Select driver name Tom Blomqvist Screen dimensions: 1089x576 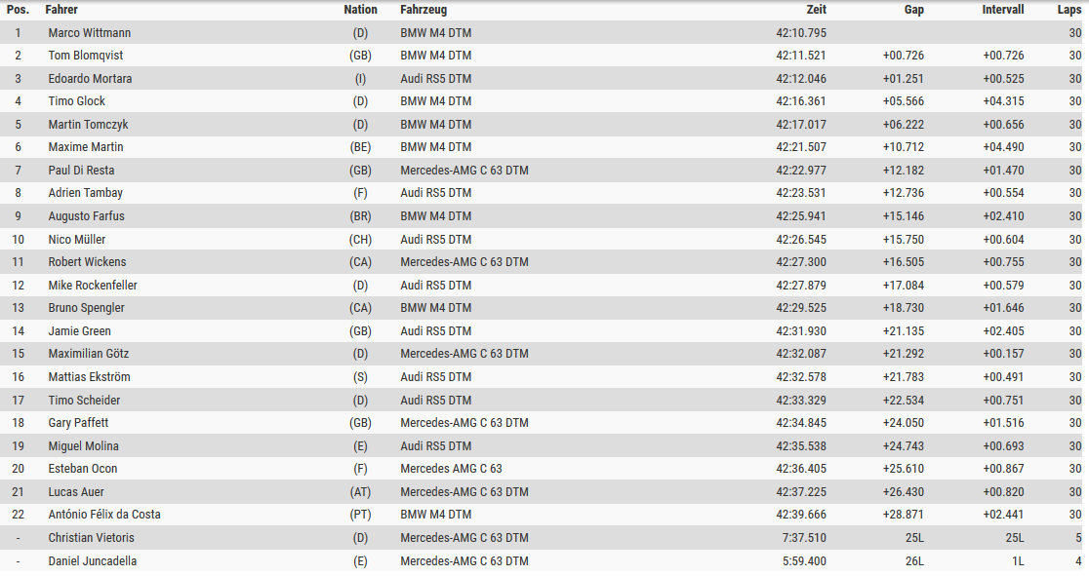(x=86, y=56)
